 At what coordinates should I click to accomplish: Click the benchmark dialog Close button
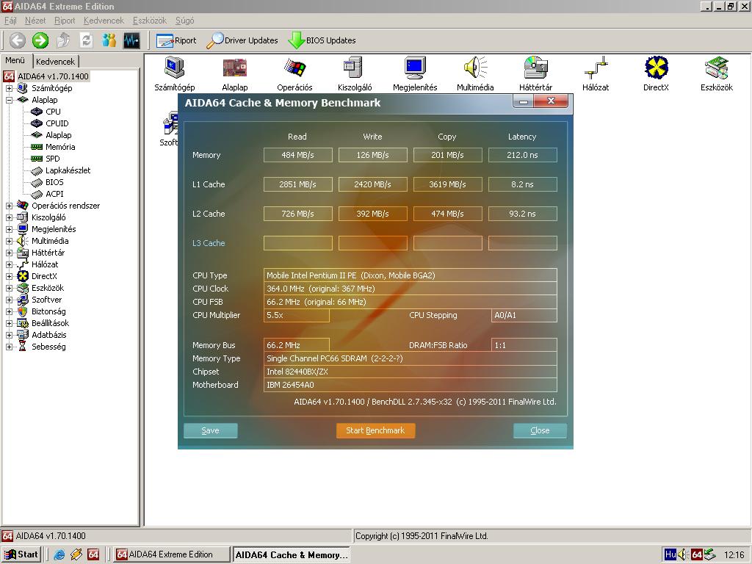point(540,430)
